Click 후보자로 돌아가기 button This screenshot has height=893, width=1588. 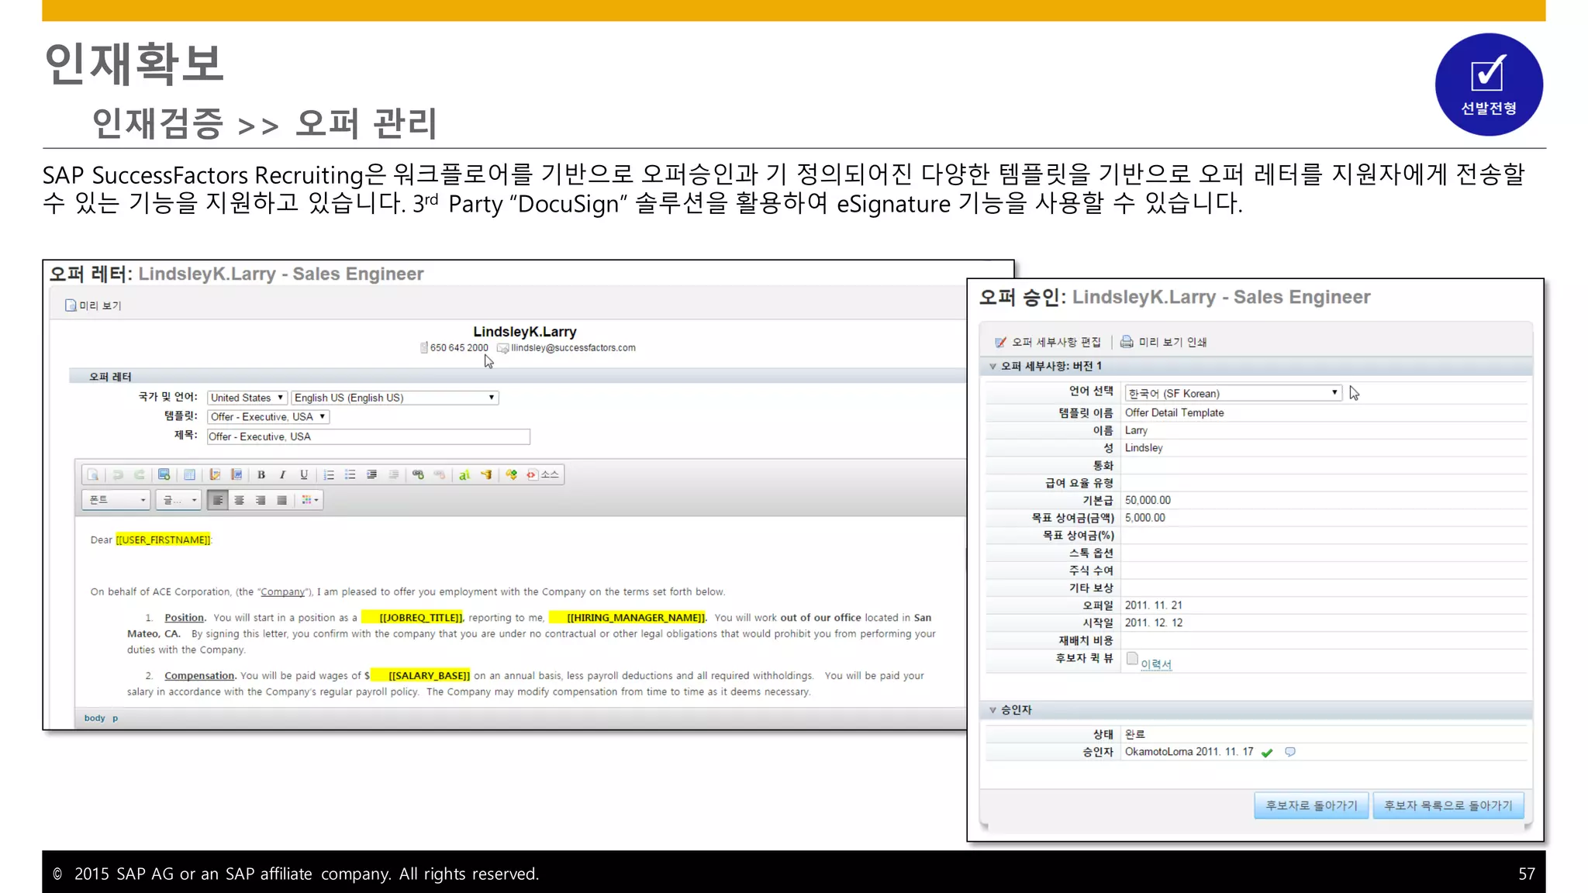1311,806
